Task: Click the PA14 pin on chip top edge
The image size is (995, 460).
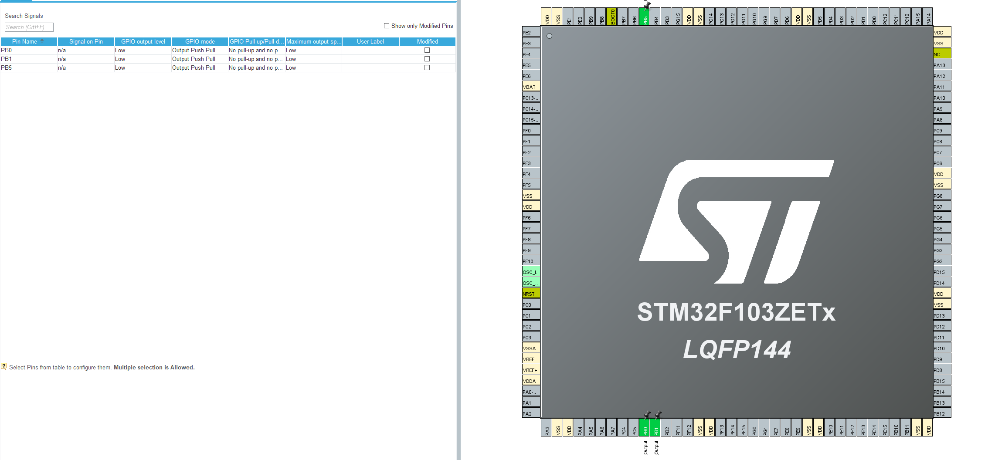Action: tap(928, 17)
